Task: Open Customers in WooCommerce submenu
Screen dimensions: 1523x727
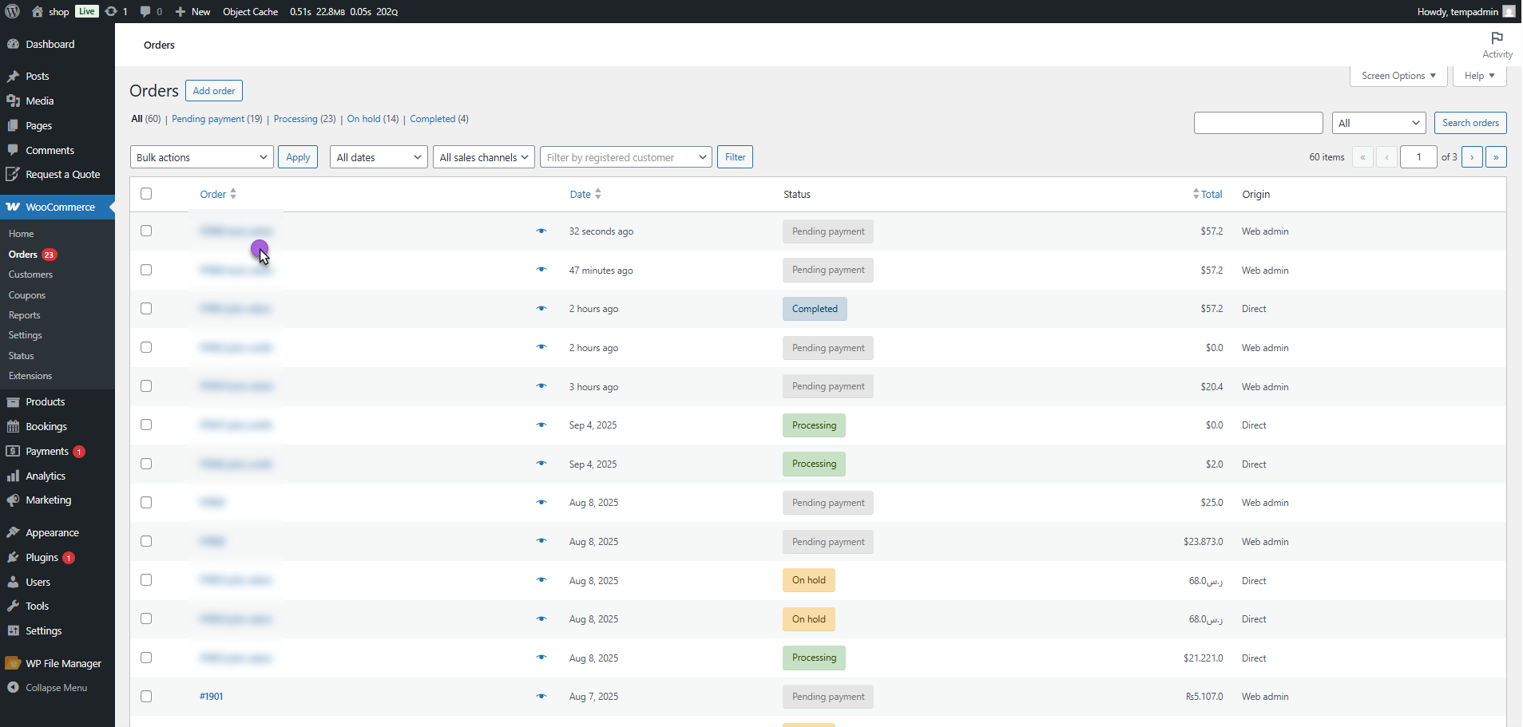Action: click(x=30, y=275)
